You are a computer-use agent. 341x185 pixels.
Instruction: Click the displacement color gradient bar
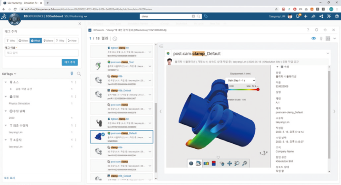click(x=241, y=90)
